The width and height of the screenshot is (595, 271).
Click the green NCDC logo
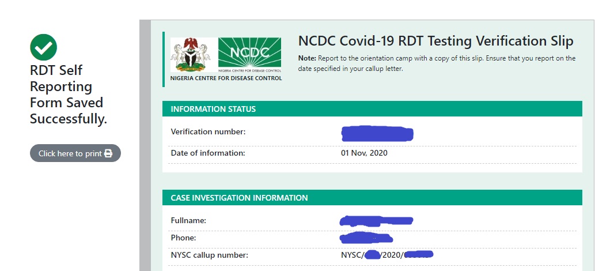(249, 55)
